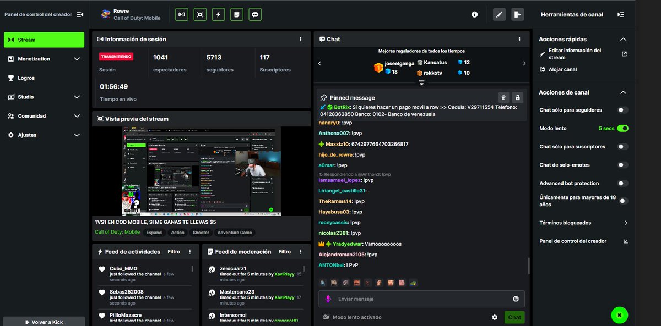This screenshot has height=326, width=661.
Task: Expand the Ajustes menu chevron
Action: pyautogui.click(x=77, y=135)
